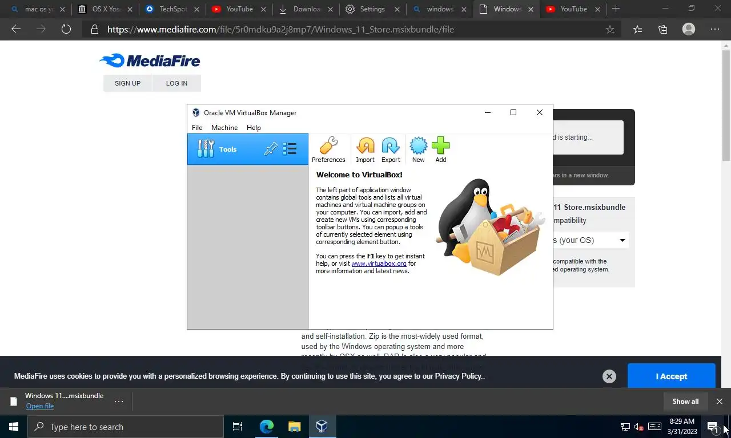
Task: Switch to the Settings tab
Action: click(372, 9)
